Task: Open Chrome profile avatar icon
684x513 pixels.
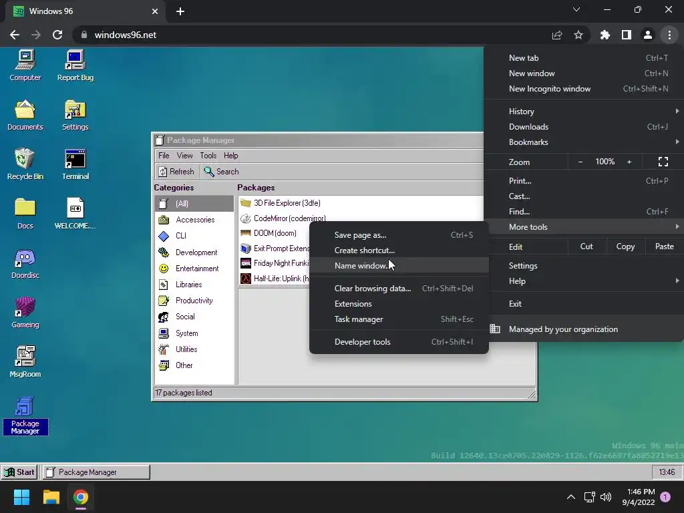Action: click(648, 35)
